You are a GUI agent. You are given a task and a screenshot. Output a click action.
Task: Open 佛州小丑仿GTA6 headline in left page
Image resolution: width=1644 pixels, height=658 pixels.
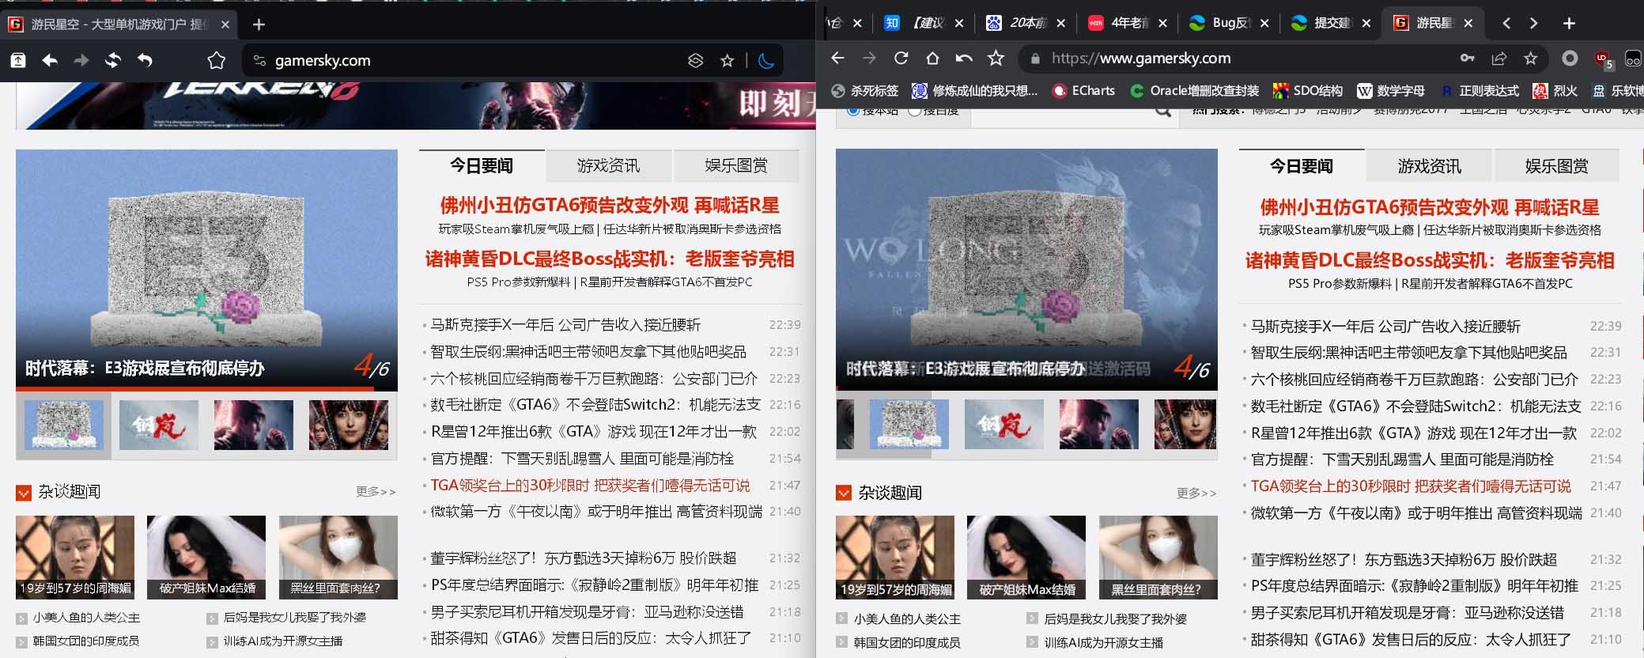[x=609, y=206]
